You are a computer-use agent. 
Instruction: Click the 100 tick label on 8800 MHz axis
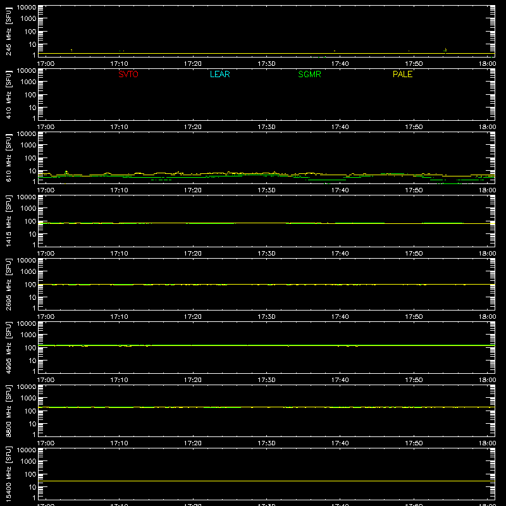click(x=30, y=411)
